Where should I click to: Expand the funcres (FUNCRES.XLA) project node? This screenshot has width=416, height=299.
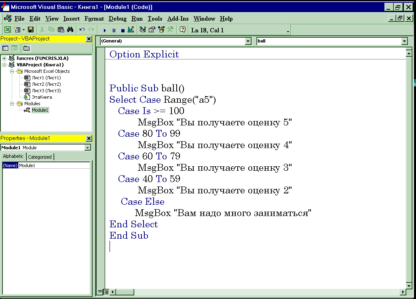click(4, 58)
